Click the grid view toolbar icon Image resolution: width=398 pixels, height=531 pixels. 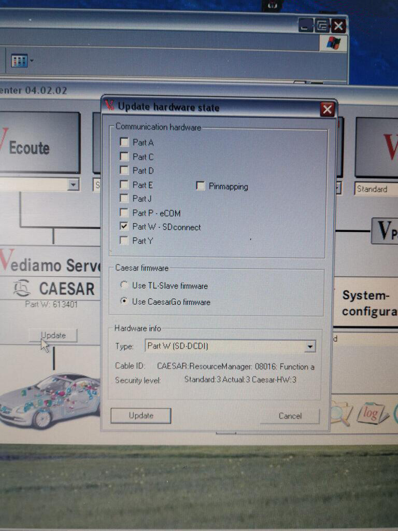(x=19, y=61)
